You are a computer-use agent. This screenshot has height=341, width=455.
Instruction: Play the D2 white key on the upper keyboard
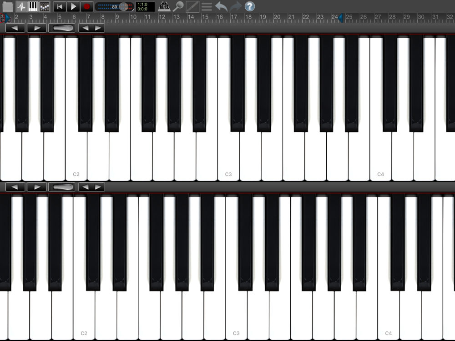[x=98, y=156]
